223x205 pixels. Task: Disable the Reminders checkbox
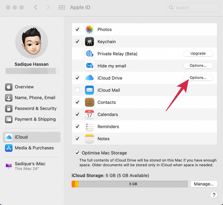77,127
